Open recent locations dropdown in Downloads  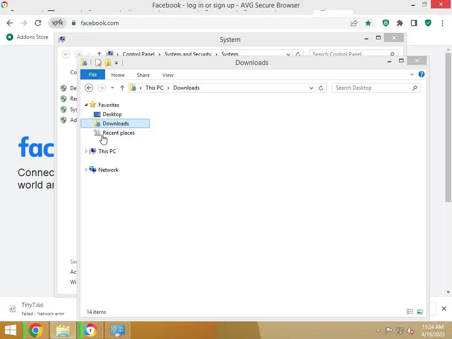pos(112,88)
